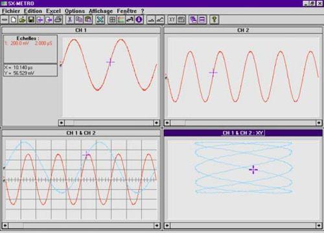324x233 pixels.
Task: Click the SX-METRO application title text
Action: pyautogui.click(x=21, y=3)
